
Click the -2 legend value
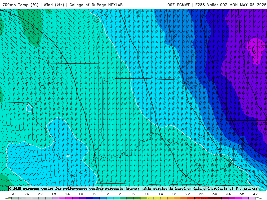[106, 194]
